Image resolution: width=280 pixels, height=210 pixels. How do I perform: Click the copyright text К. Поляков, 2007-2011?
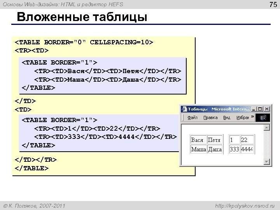tap(34, 206)
